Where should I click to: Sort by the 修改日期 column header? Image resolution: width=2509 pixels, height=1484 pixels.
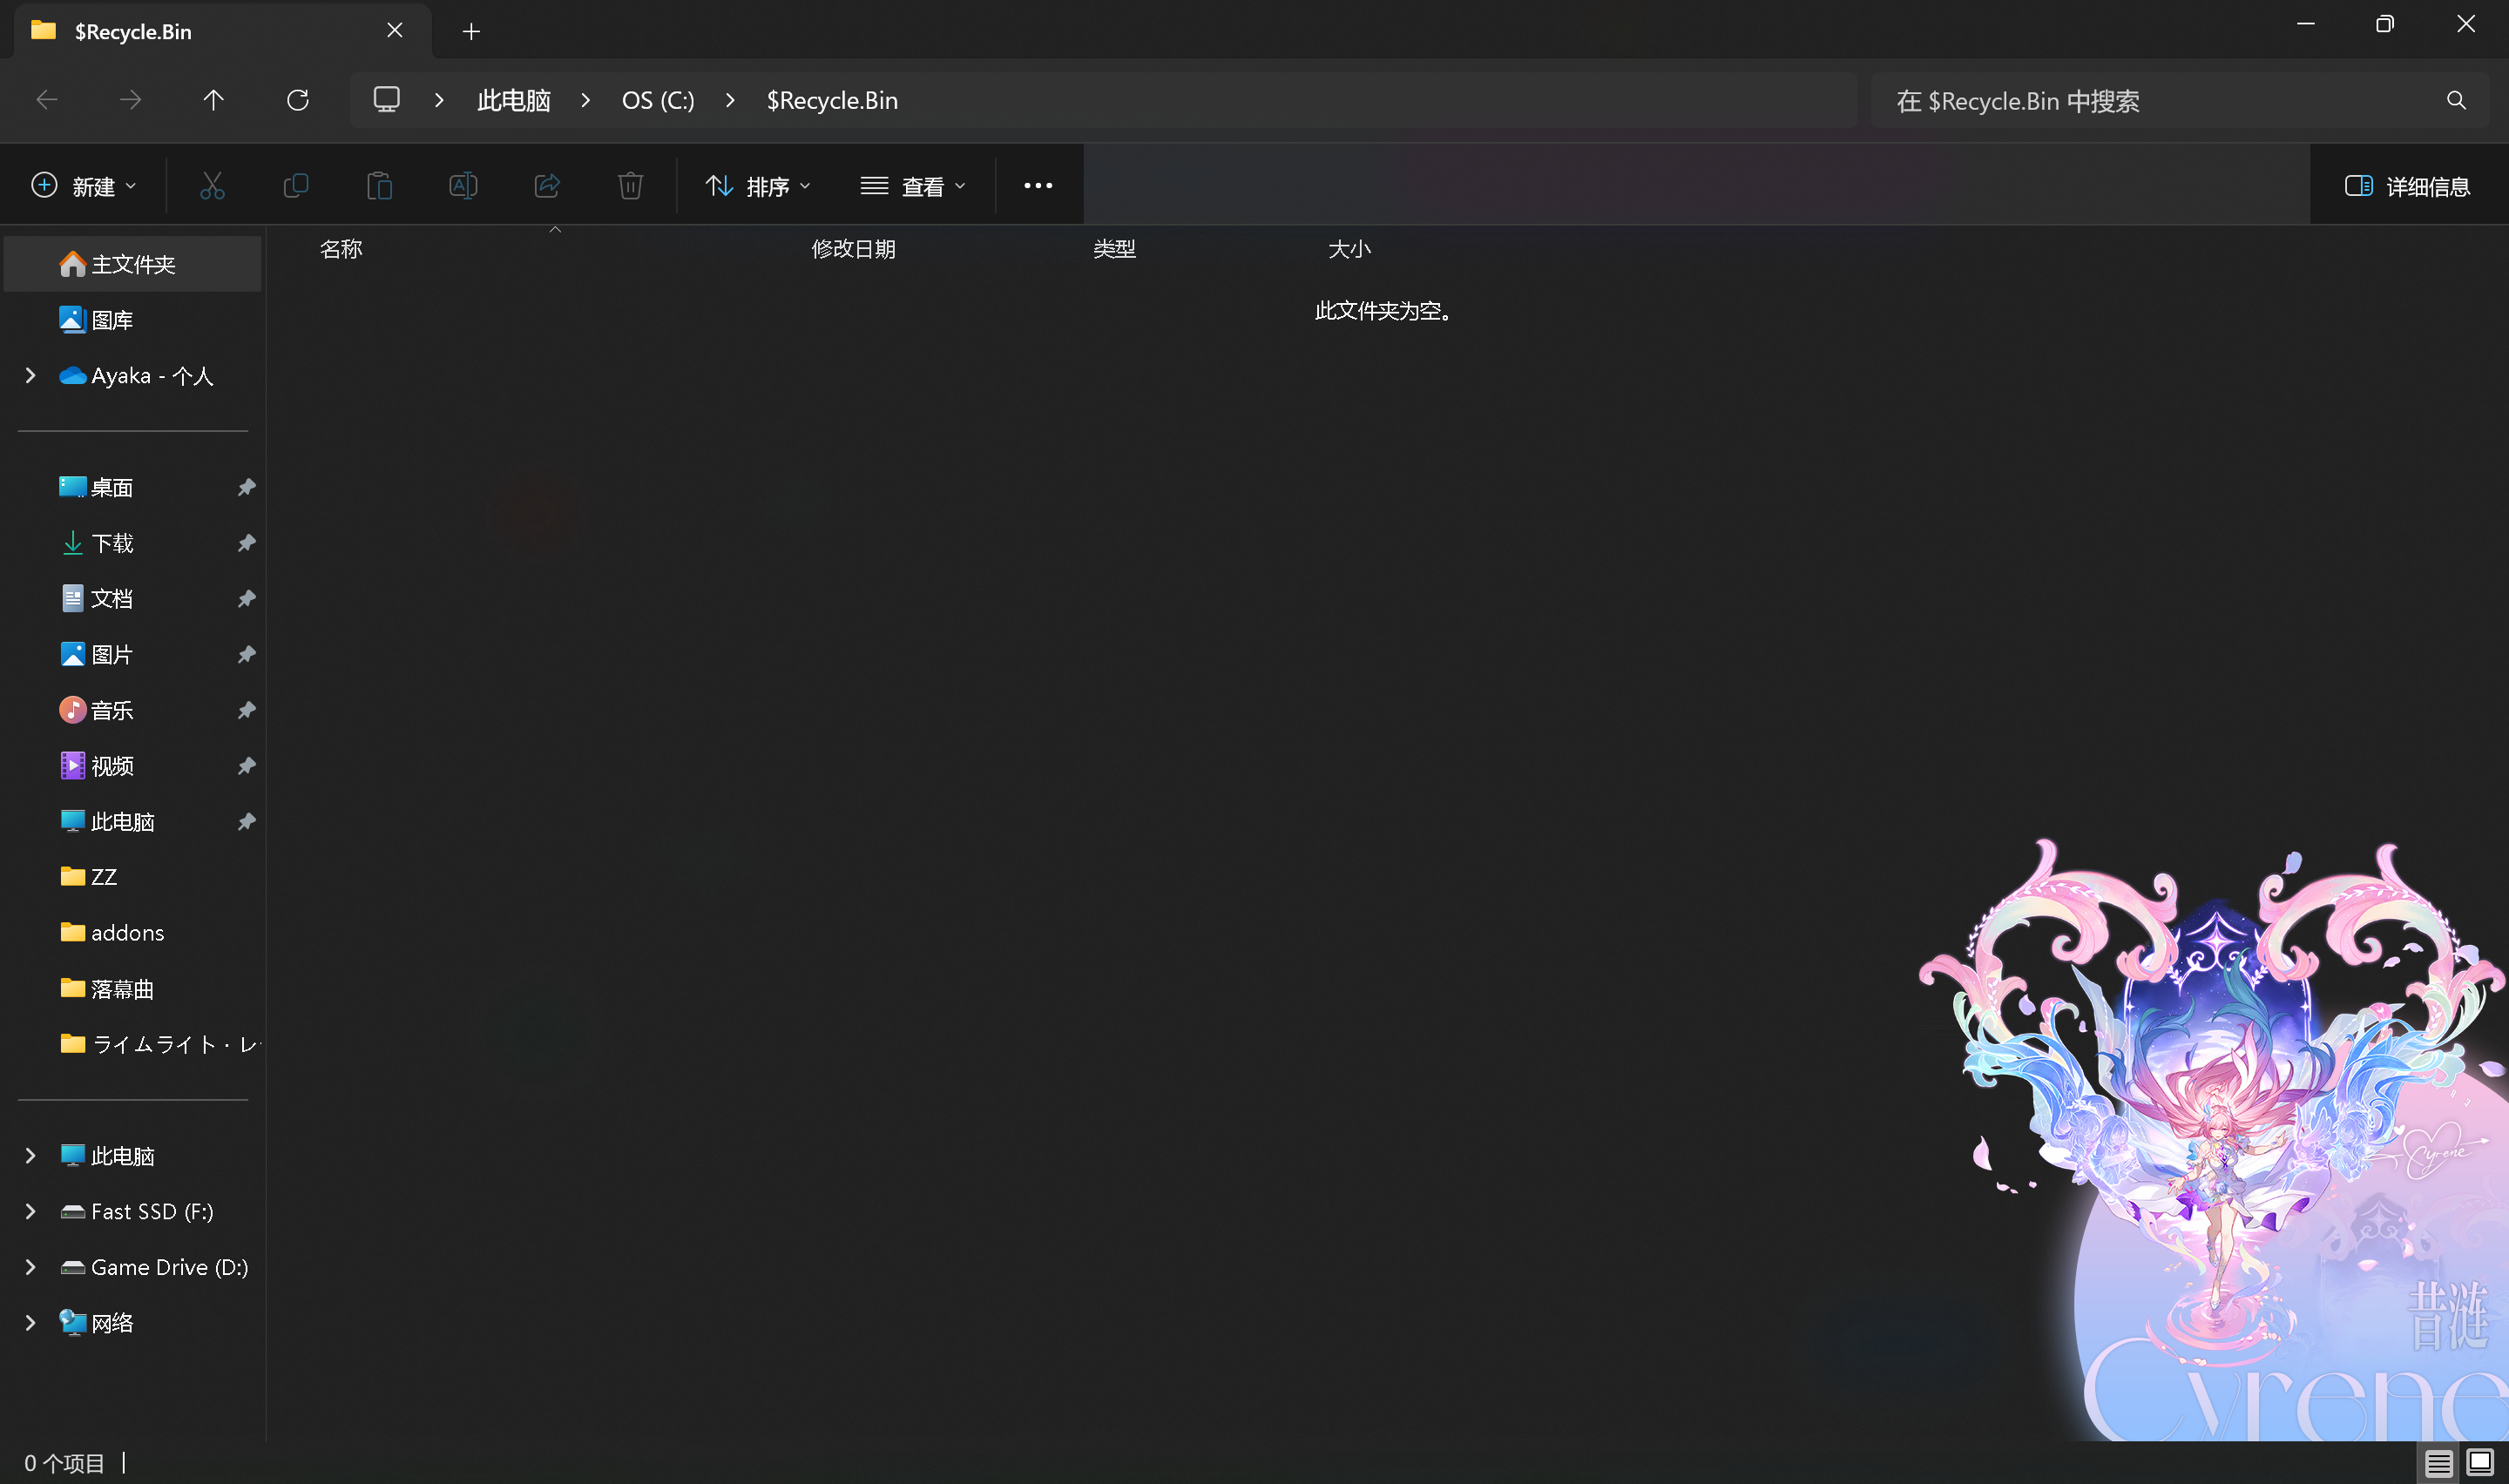click(x=853, y=249)
